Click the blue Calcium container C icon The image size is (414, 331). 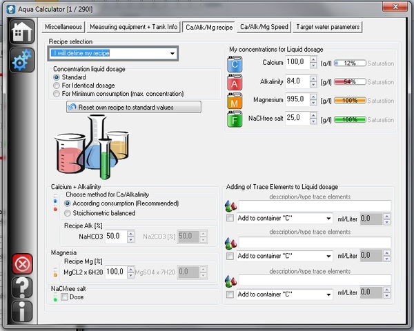click(235, 63)
